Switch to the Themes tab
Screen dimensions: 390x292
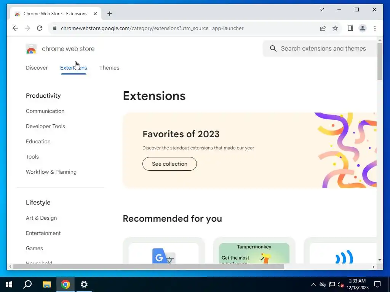(109, 68)
